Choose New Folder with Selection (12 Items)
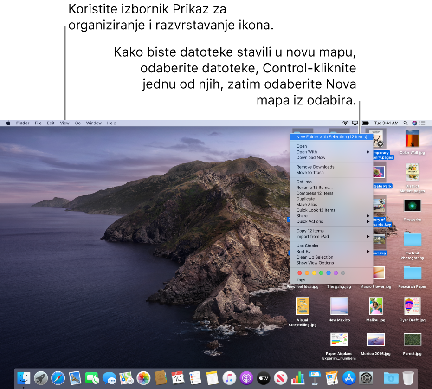The width and height of the screenshot is (432, 389). click(x=331, y=137)
